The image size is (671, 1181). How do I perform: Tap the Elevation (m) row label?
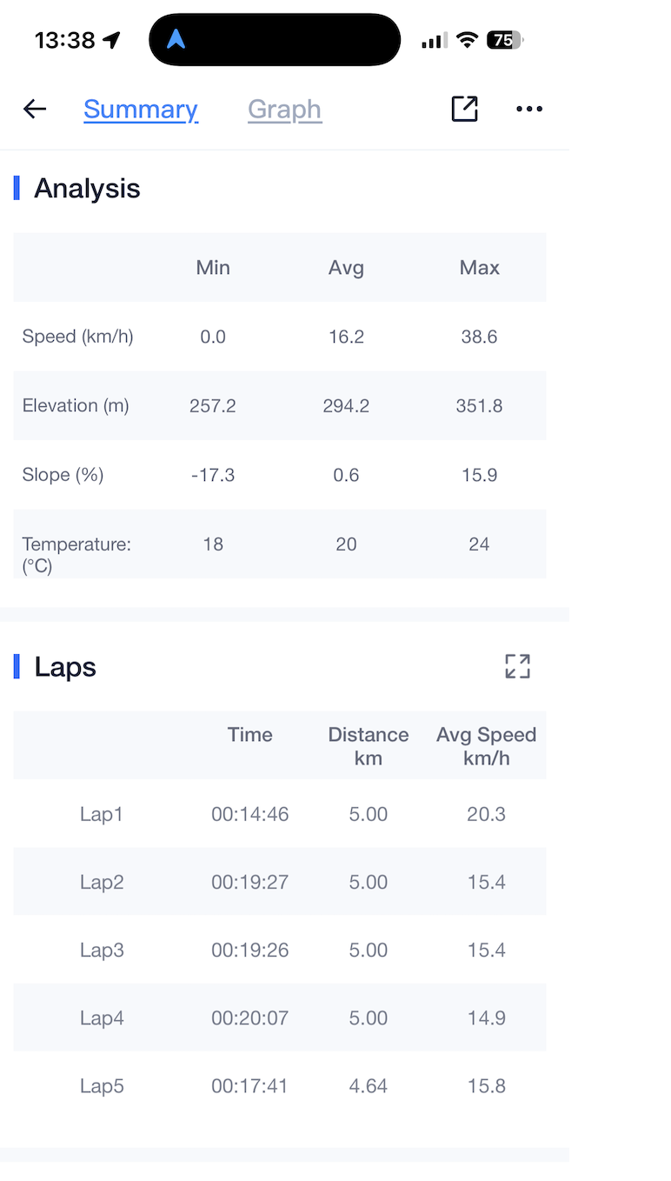point(76,405)
